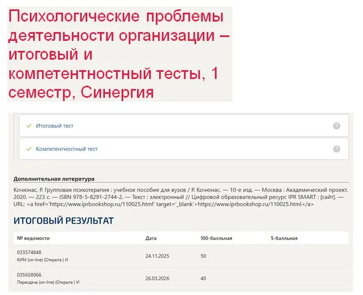
Task: Click the Пересдача (on-line) (Открыта) И label
Action: pyautogui.click(x=48, y=282)
